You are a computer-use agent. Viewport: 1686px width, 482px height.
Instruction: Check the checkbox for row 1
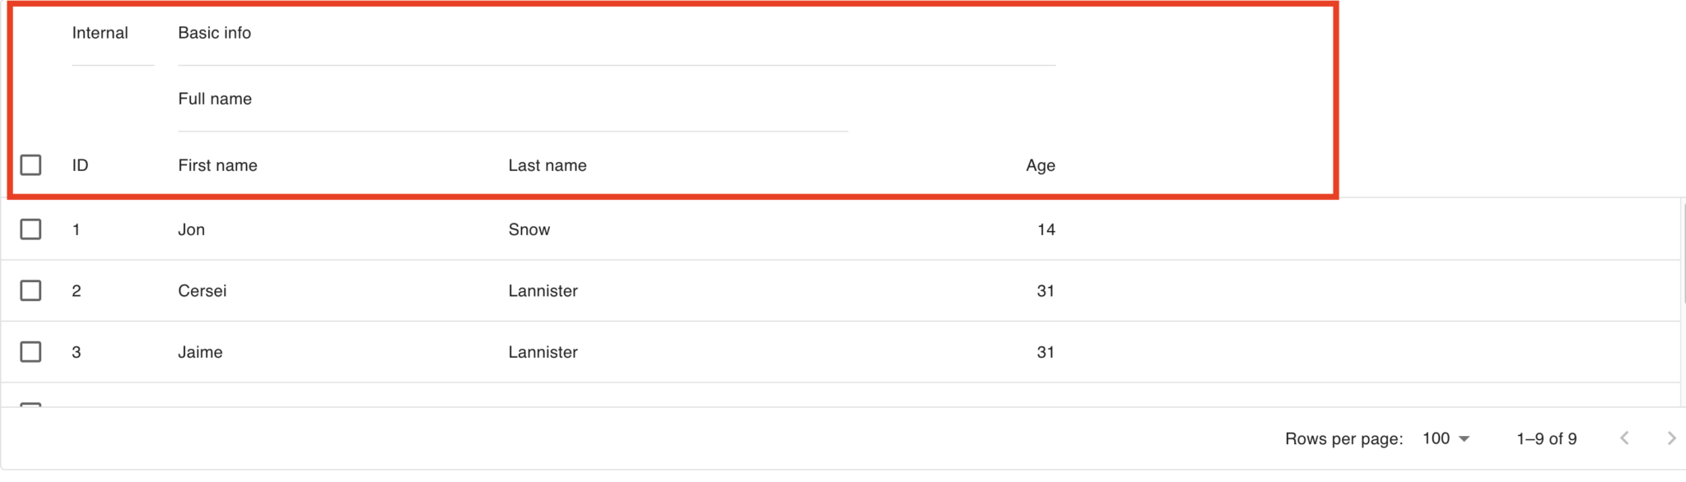30,229
